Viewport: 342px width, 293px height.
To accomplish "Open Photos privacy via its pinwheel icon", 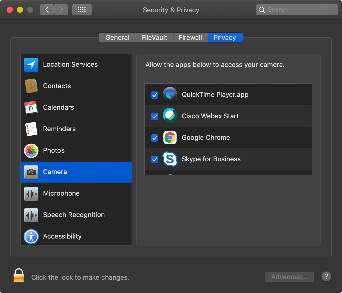I will 31,151.
